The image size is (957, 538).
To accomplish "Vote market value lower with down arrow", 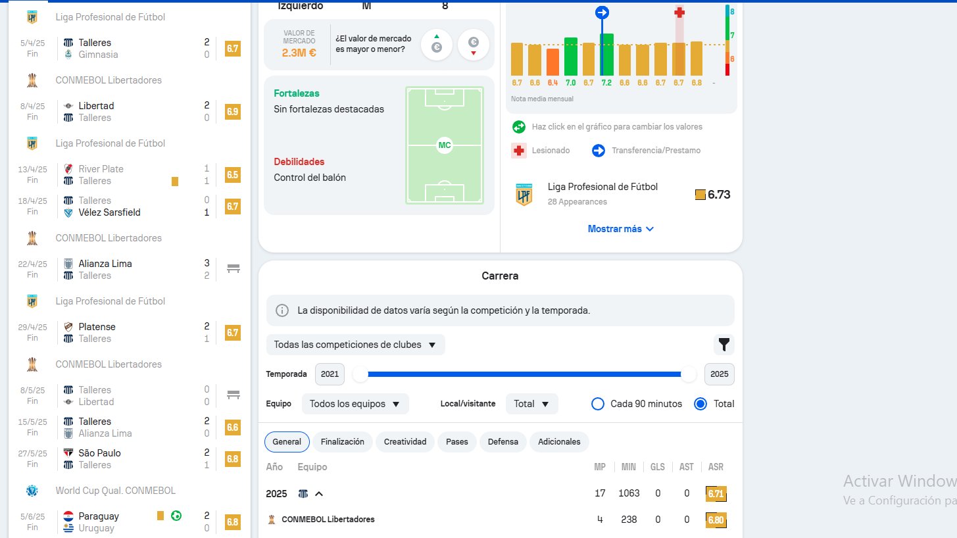I will point(473,45).
